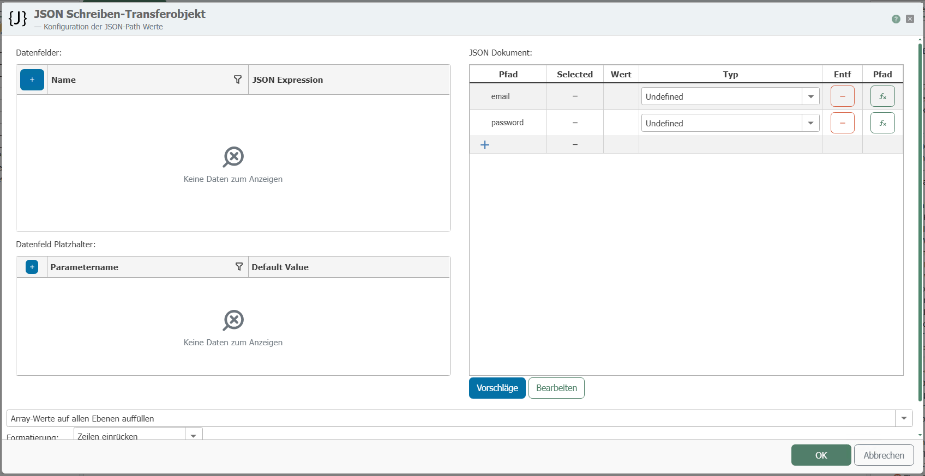Remove the password path row
Screen dimensions: 925x476
[x=842, y=123]
